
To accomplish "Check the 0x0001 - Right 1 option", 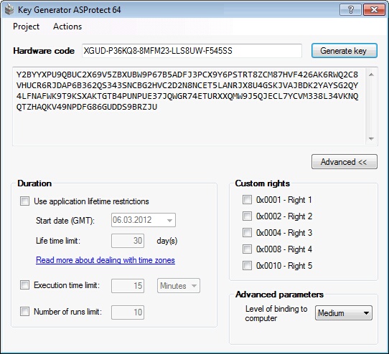I will pyautogui.click(x=247, y=200).
